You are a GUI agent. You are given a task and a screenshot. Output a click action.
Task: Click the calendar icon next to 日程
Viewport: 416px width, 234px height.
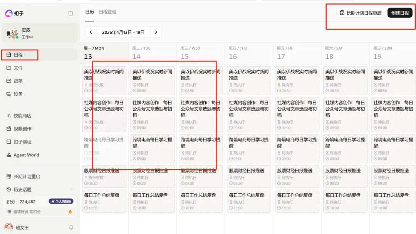[9, 55]
